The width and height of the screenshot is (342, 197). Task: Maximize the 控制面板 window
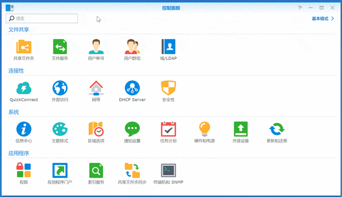(322, 8)
